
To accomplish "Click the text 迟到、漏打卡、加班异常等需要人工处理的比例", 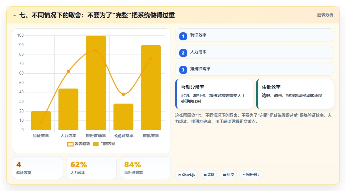I will (213, 99).
